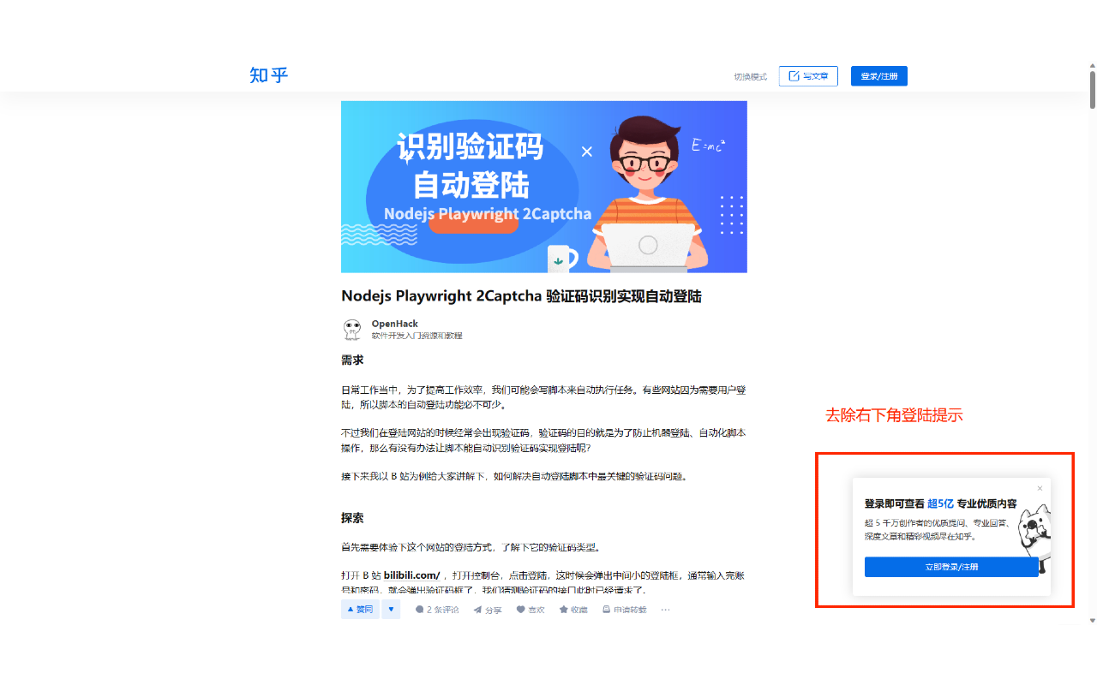Click 切换模式 to switch mode
The width and height of the screenshot is (1097, 685).
click(x=751, y=77)
